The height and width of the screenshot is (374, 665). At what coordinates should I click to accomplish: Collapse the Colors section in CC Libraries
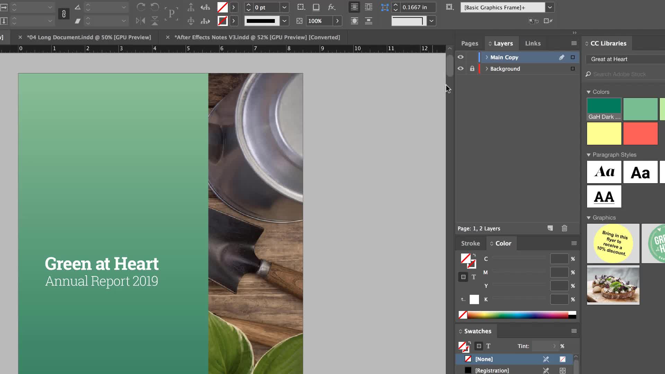[x=588, y=92]
